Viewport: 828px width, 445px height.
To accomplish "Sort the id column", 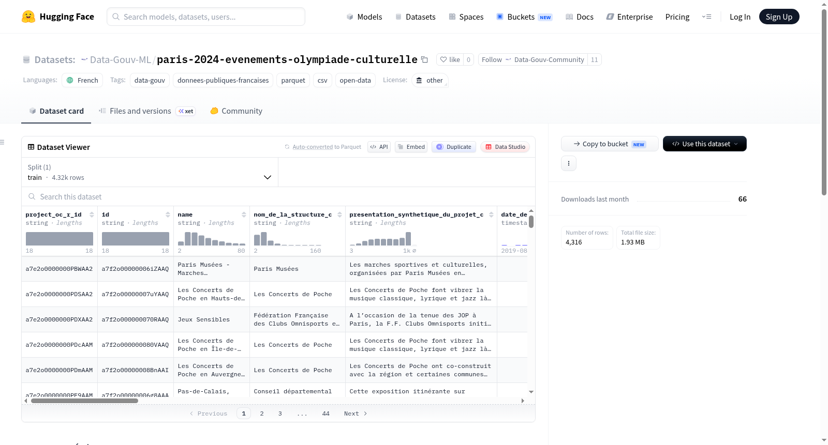I will coord(168,214).
